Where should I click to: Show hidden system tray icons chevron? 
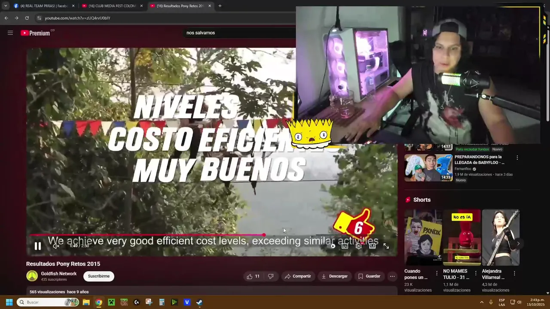pos(482,302)
